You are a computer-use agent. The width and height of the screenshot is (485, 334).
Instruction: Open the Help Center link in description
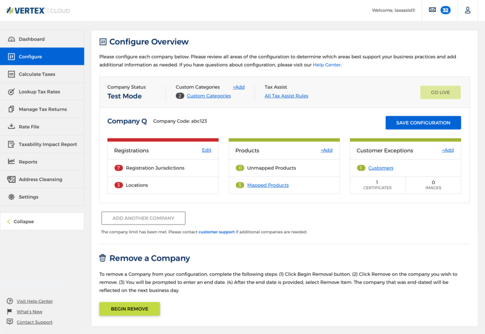point(327,64)
